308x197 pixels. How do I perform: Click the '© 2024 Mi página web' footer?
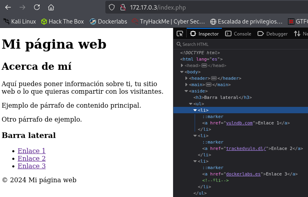tap(39, 180)
